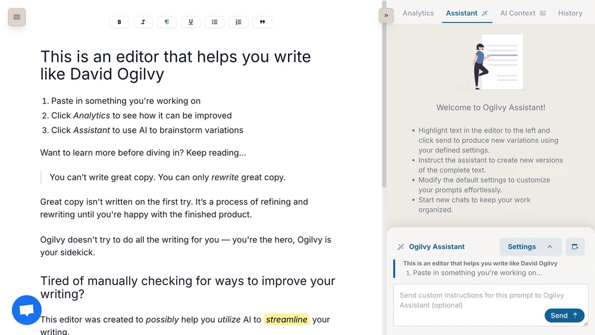
Task: Toggle italic formatting
Action: click(143, 22)
